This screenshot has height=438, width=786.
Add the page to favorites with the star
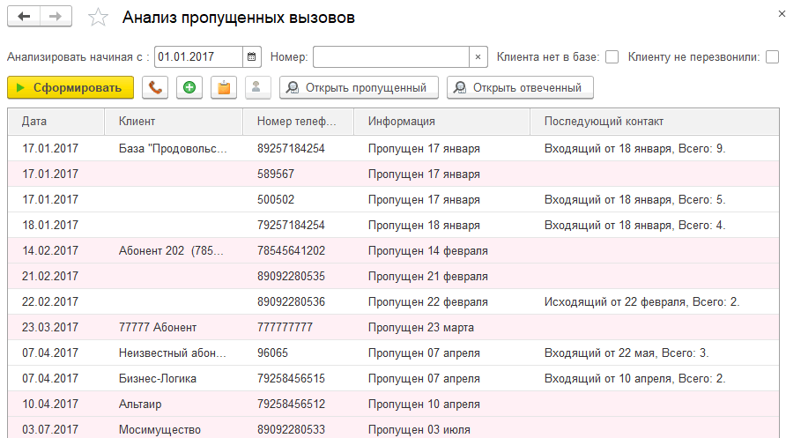click(100, 19)
